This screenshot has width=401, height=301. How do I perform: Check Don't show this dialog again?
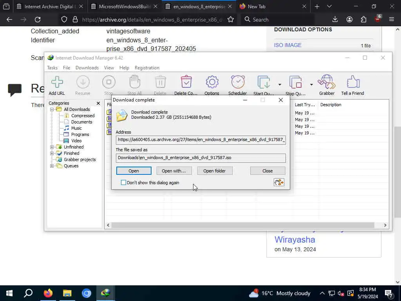pyautogui.click(x=123, y=183)
